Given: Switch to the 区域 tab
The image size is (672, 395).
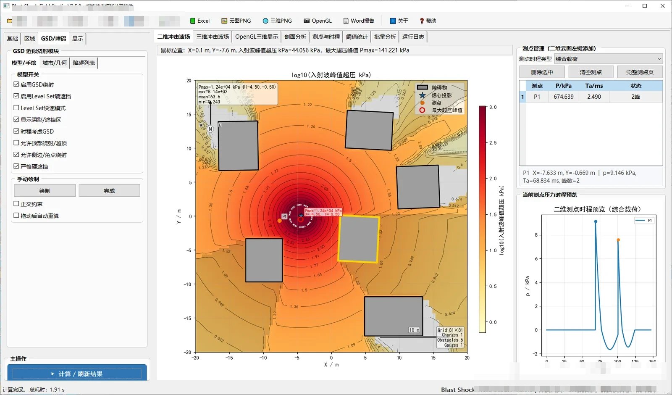Looking at the screenshot, I should point(30,39).
